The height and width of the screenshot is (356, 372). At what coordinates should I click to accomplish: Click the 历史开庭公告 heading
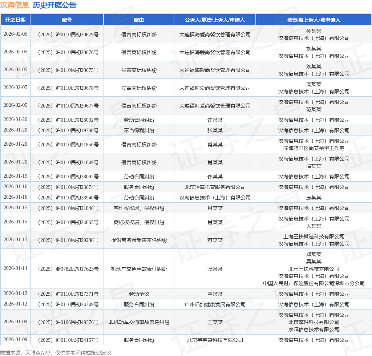[54, 5]
